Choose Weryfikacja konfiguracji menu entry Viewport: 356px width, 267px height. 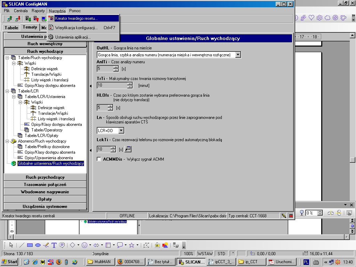(83, 28)
